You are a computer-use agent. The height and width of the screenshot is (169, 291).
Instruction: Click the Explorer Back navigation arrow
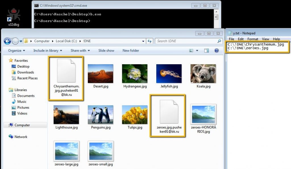click(x=7, y=41)
